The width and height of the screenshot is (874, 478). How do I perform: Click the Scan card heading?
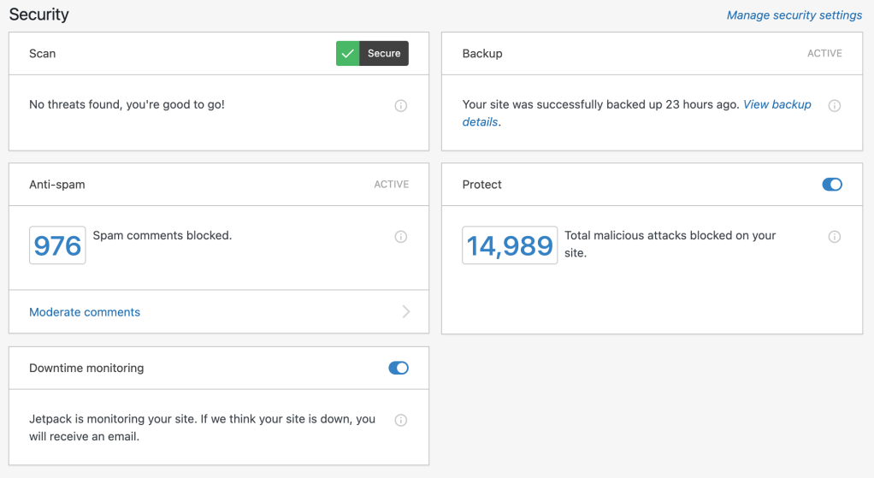point(43,54)
